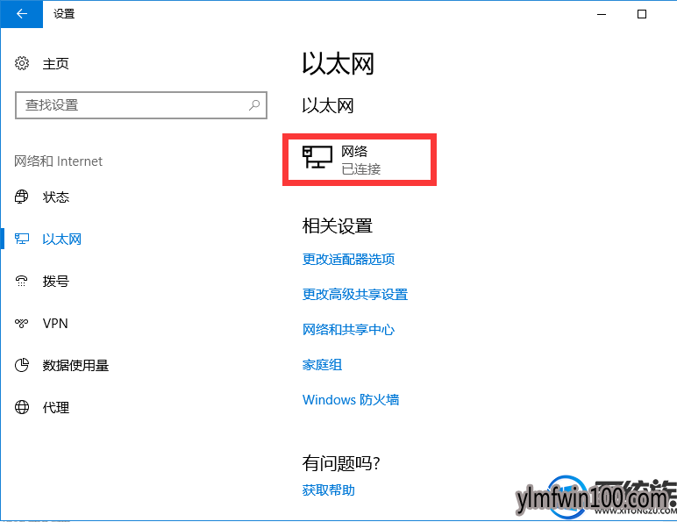Click the 有问题吗? heading text
This screenshot has width=677, height=522.
[341, 463]
